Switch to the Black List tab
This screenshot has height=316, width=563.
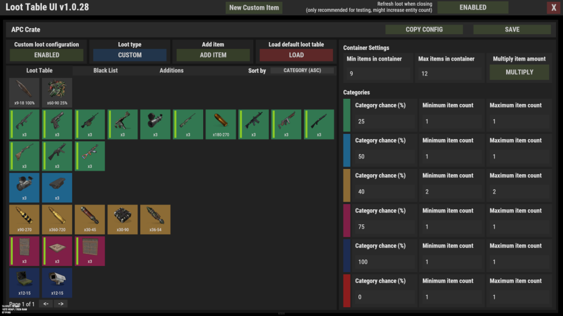[x=106, y=71]
